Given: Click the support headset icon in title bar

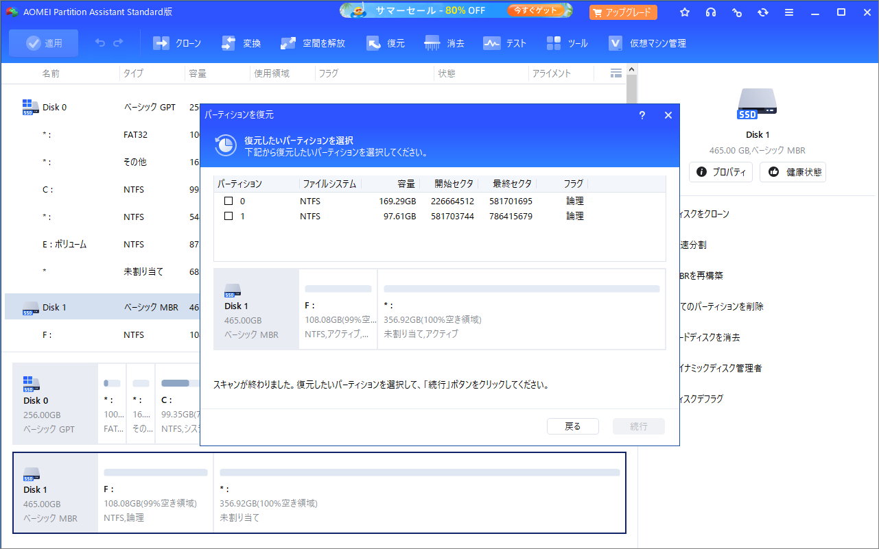Looking at the screenshot, I should tap(711, 12).
